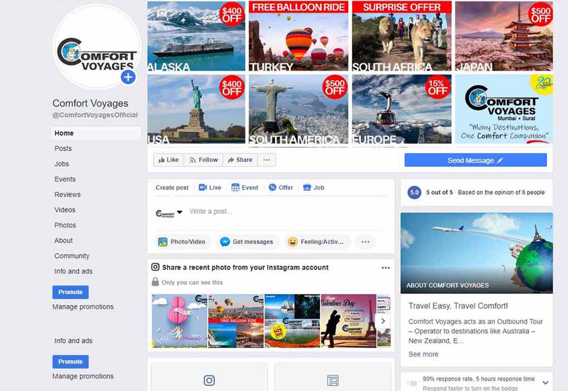Image resolution: width=568 pixels, height=391 pixels.
Task: Open the Community section
Action: point(72,256)
